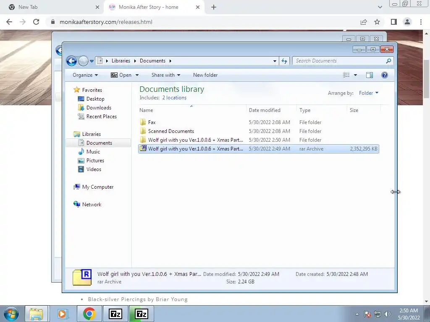This screenshot has height=322, width=430.
Task: Open the Pictures library
Action: click(x=95, y=161)
